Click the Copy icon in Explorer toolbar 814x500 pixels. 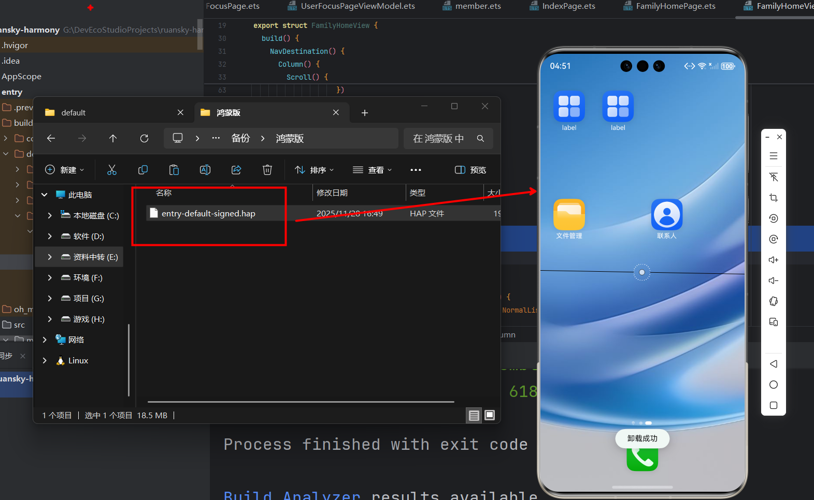point(143,170)
